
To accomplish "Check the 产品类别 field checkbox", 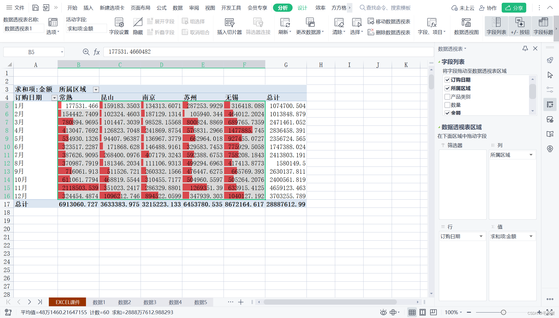I will point(447,97).
